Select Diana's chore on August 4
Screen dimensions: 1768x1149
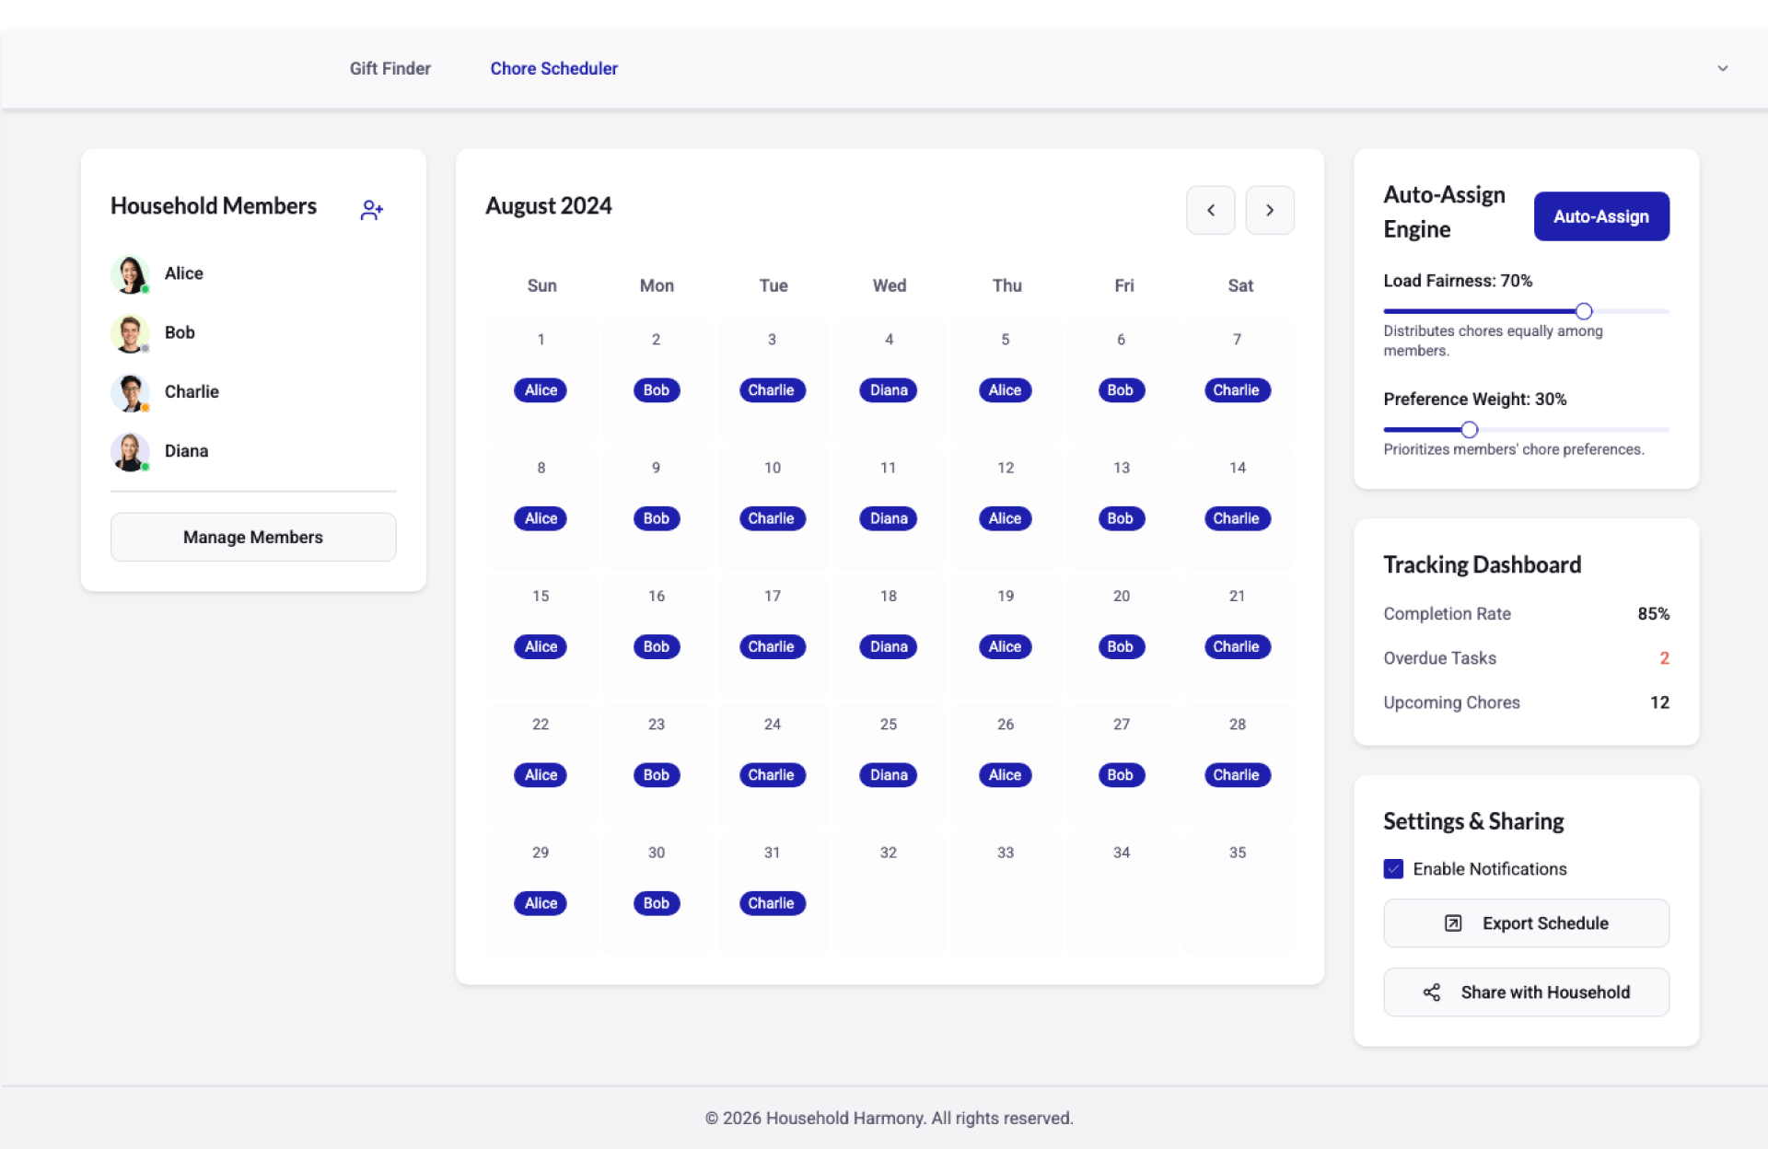888,390
